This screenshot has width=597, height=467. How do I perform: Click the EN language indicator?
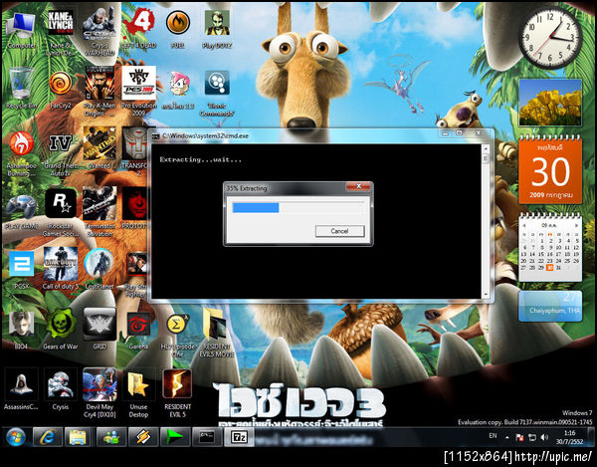(x=493, y=436)
